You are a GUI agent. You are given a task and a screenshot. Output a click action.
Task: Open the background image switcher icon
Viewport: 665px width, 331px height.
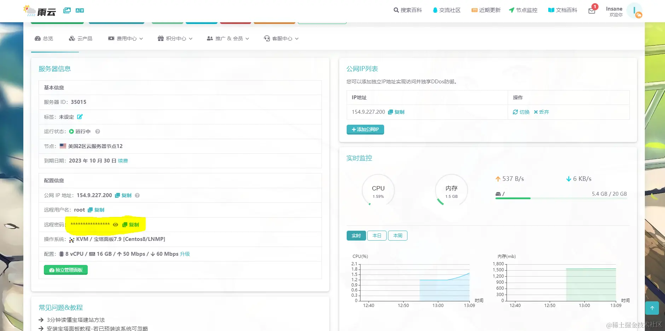(x=67, y=10)
